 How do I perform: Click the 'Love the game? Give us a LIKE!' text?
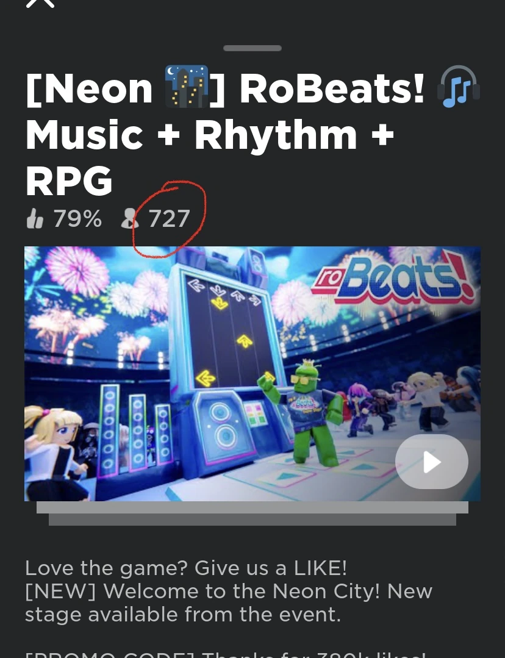[x=186, y=568]
